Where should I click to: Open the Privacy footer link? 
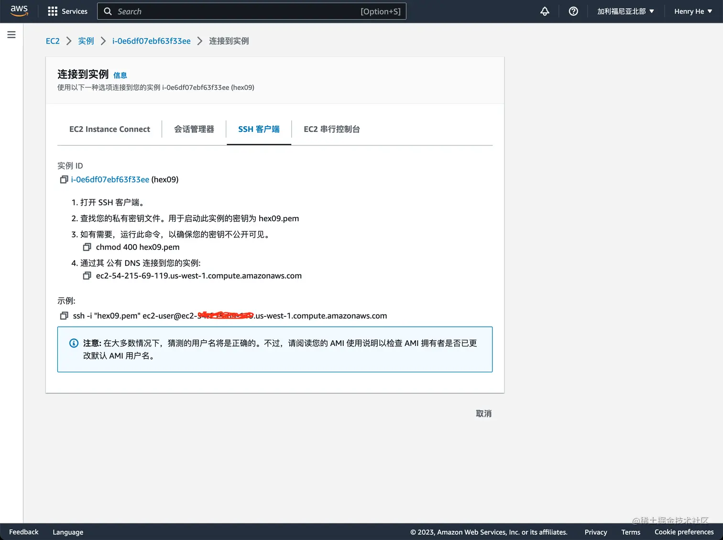click(596, 532)
